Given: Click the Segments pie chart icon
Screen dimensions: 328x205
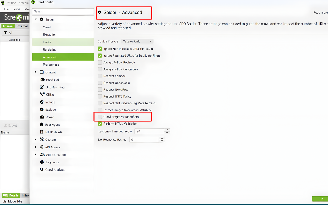Looking at the screenshot, I should click(x=42, y=162).
